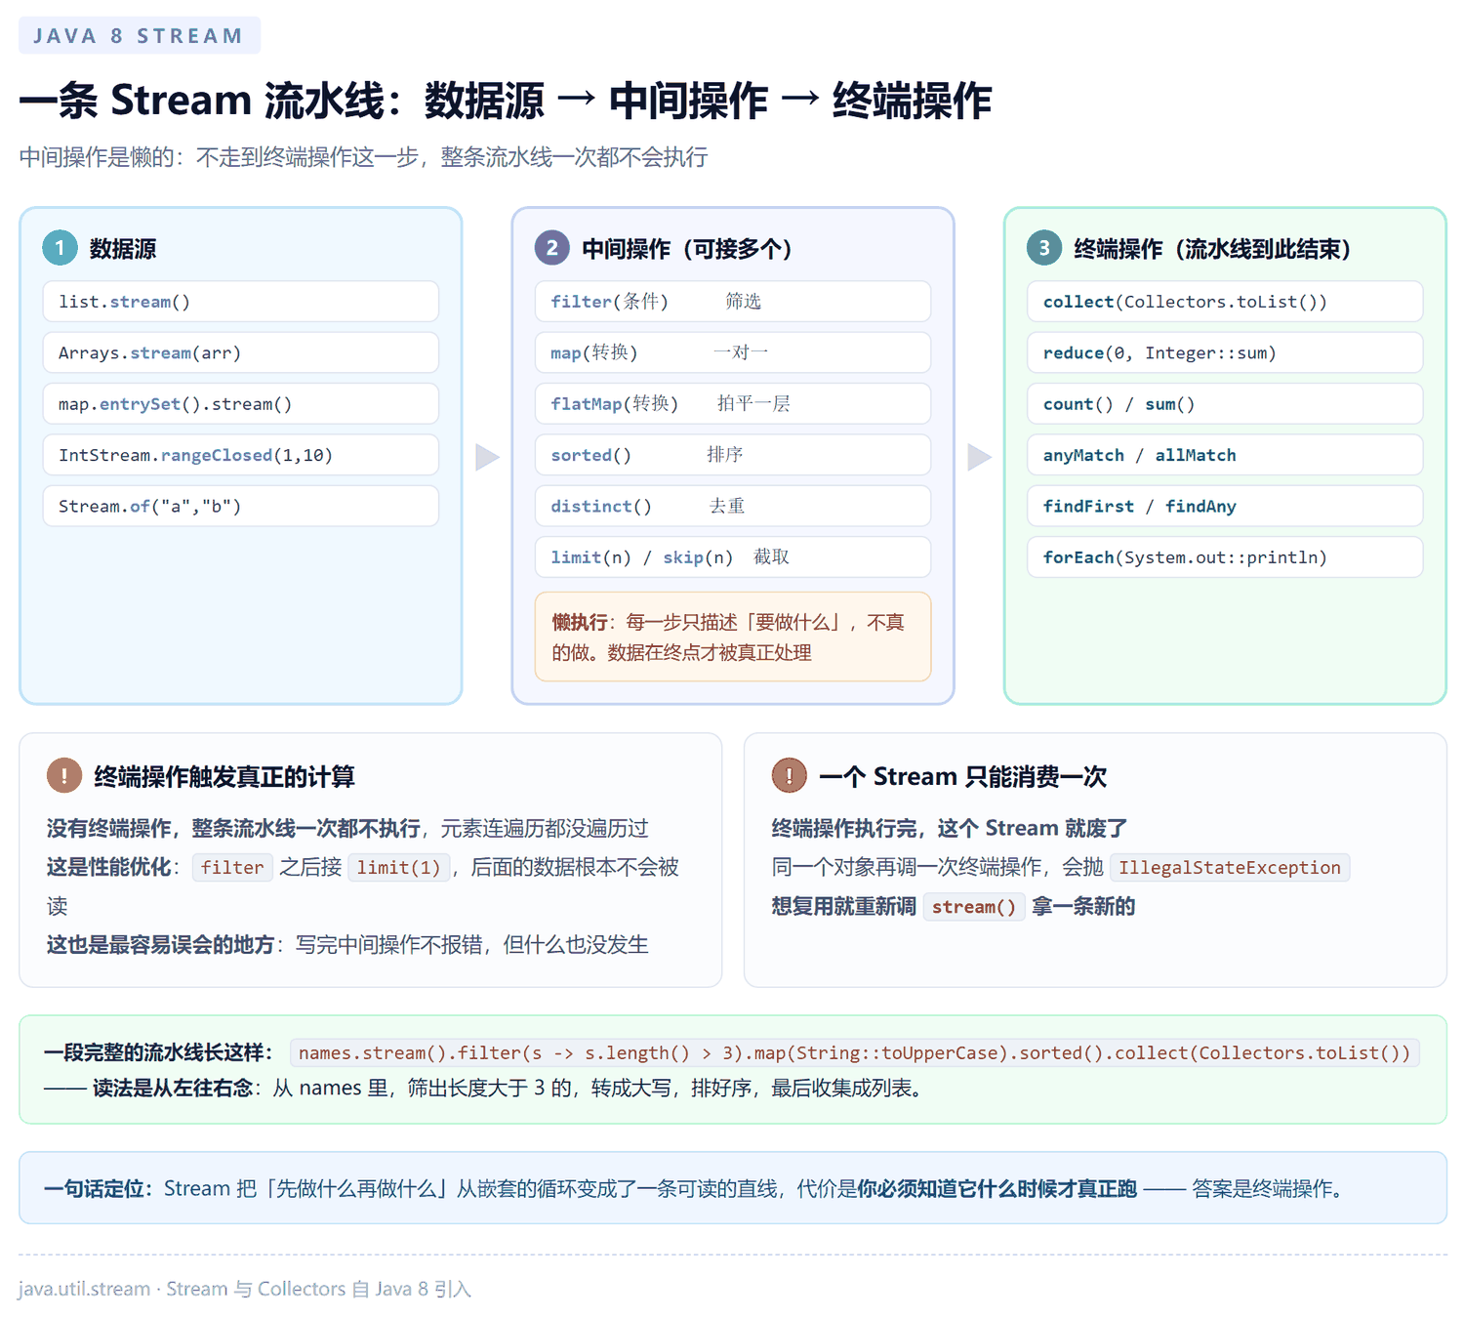Click the main title 一条 Stream 流水线
Viewport: 1464px width, 1317px height.
(505, 101)
